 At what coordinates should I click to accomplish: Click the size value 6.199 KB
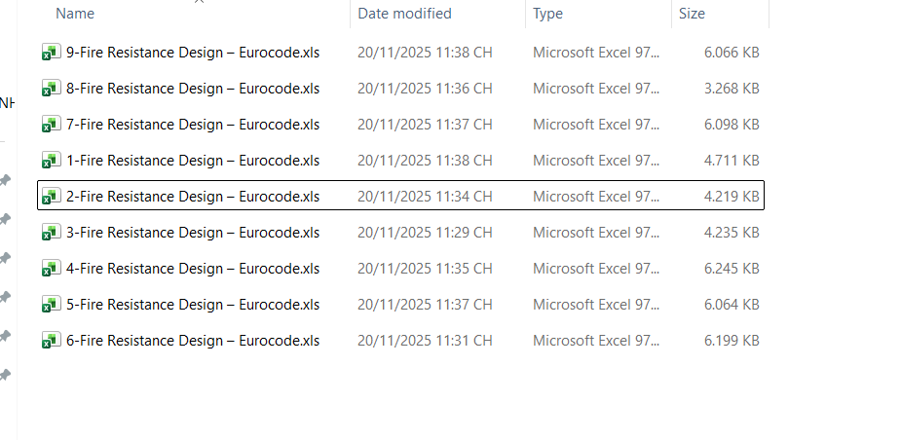click(x=732, y=341)
